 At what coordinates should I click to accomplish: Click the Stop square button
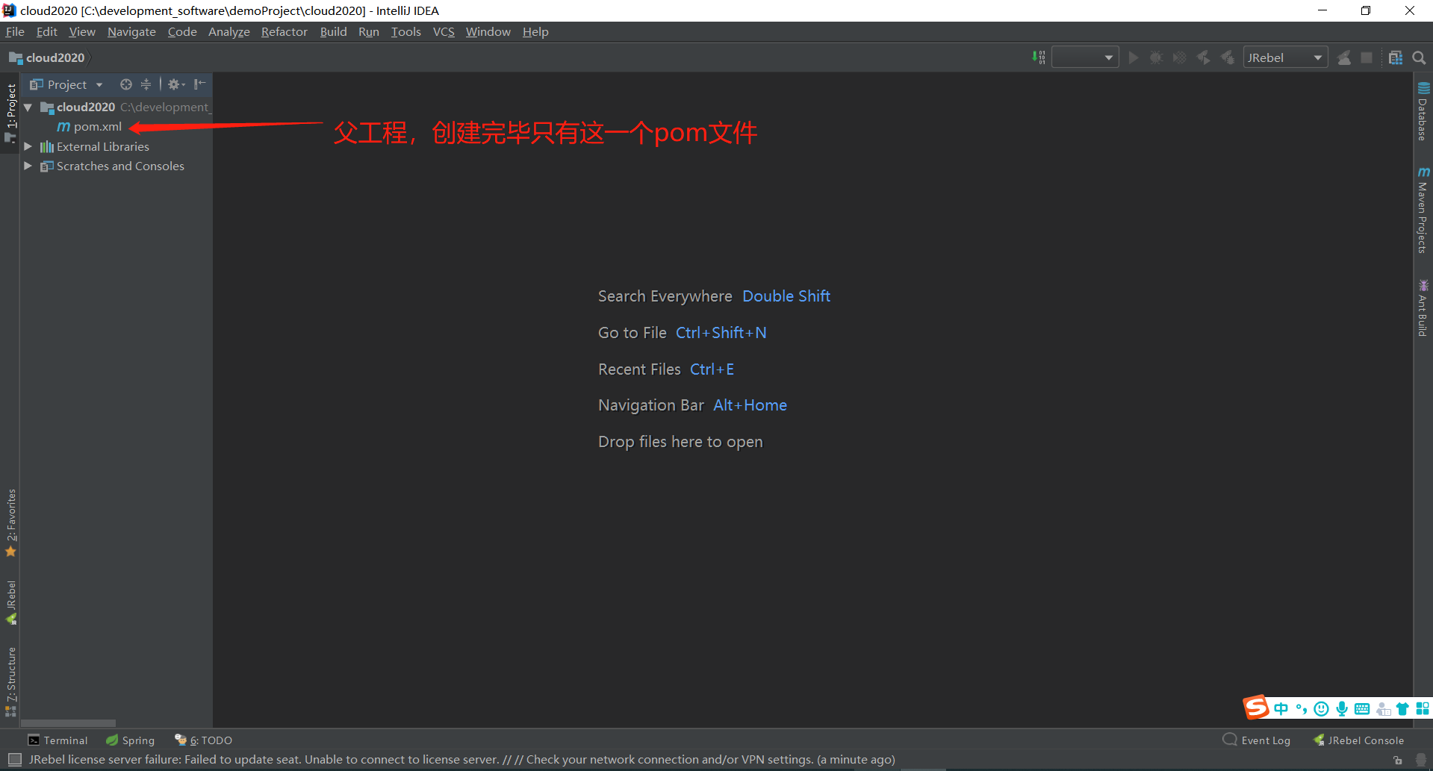pyautogui.click(x=1367, y=57)
